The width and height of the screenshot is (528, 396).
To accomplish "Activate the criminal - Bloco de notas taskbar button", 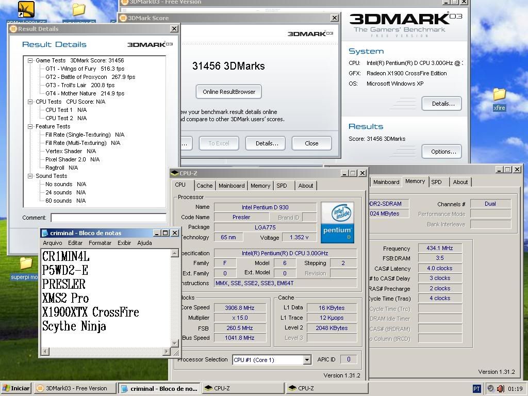I will pyautogui.click(x=160, y=389).
